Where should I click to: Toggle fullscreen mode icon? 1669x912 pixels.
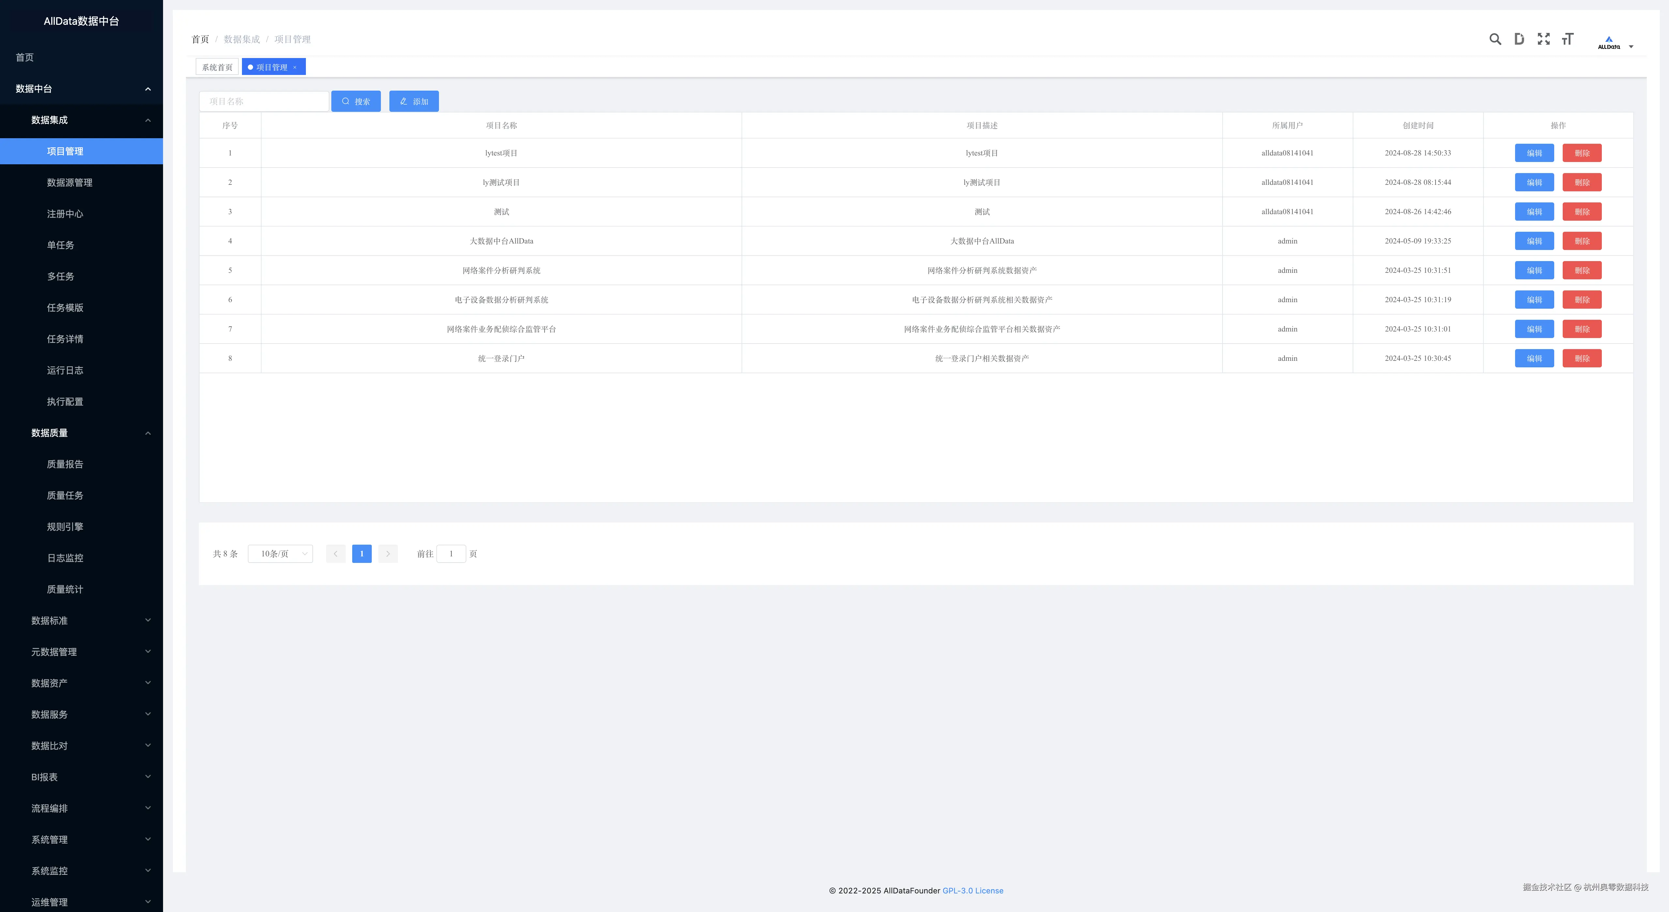tap(1543, 39)
